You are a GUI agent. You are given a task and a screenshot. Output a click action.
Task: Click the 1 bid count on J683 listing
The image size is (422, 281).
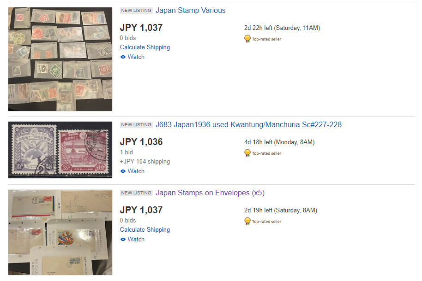click(x=127, y=152)
